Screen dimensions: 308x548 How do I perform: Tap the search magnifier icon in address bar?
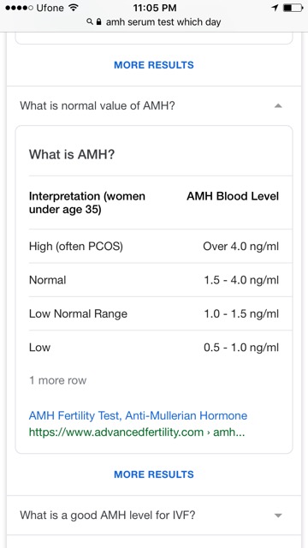(x=90, y=22)
